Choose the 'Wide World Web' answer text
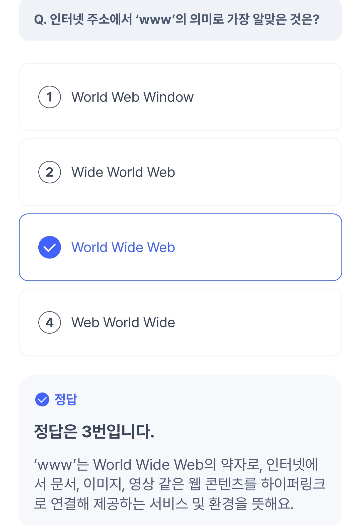Image resolution: width=361 pixels, height=526 pixels. (x=123, y=172)
